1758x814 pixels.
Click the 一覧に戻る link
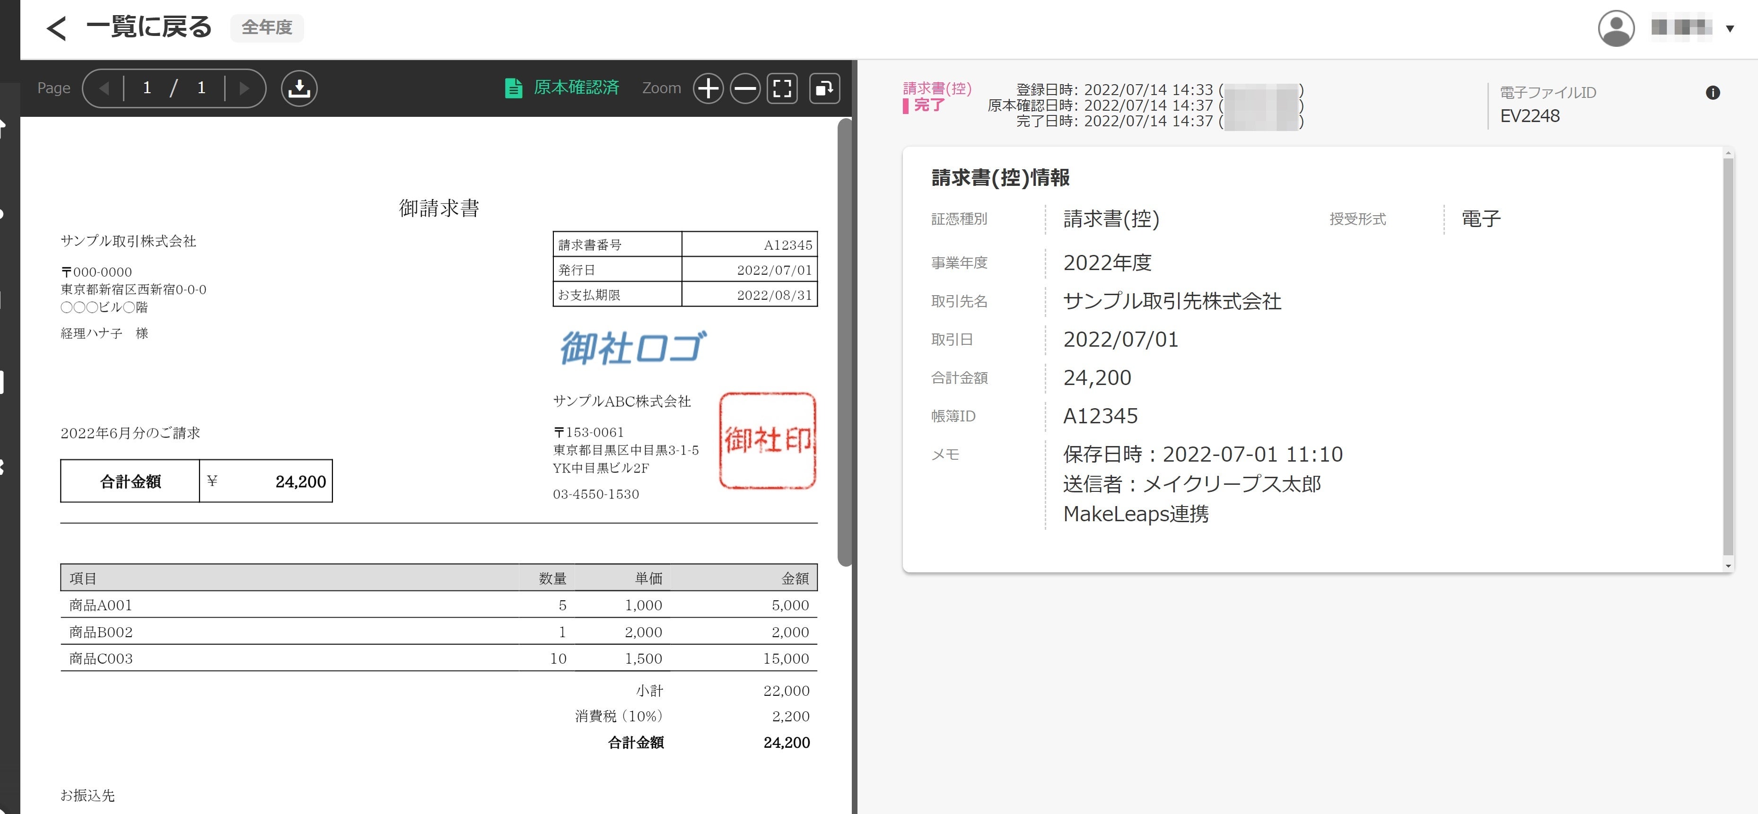[149, 28]
